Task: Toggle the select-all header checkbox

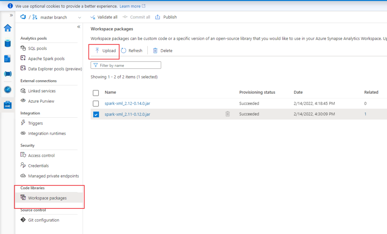Action: pos(96,93)
